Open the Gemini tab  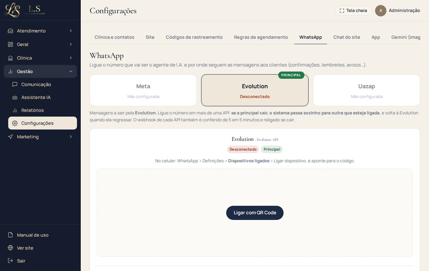(x=406, y=37)
